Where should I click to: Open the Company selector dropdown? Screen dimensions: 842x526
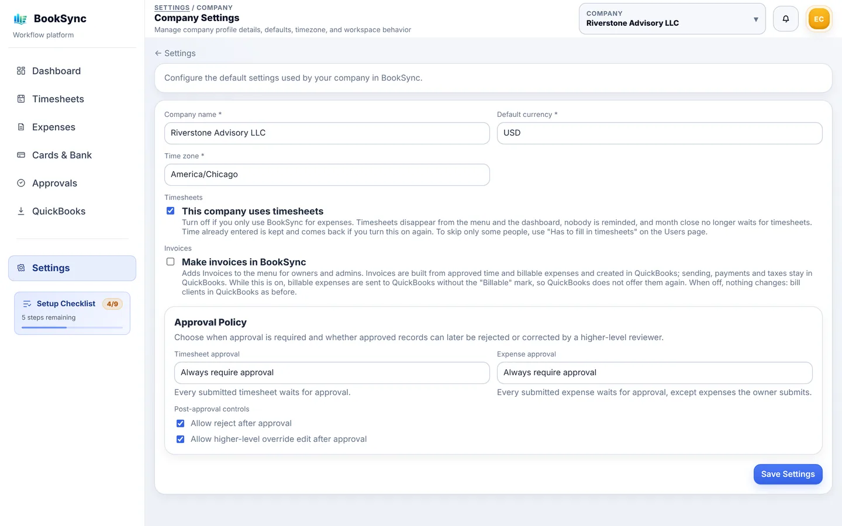click(672, 19)
